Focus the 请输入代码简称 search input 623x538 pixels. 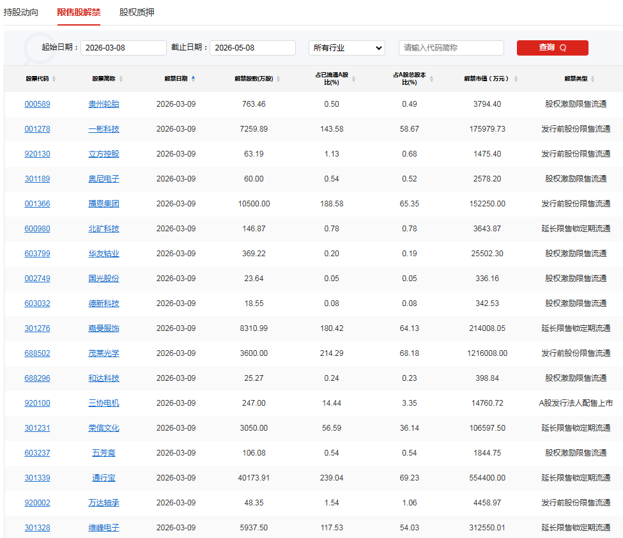coord(451,48)
